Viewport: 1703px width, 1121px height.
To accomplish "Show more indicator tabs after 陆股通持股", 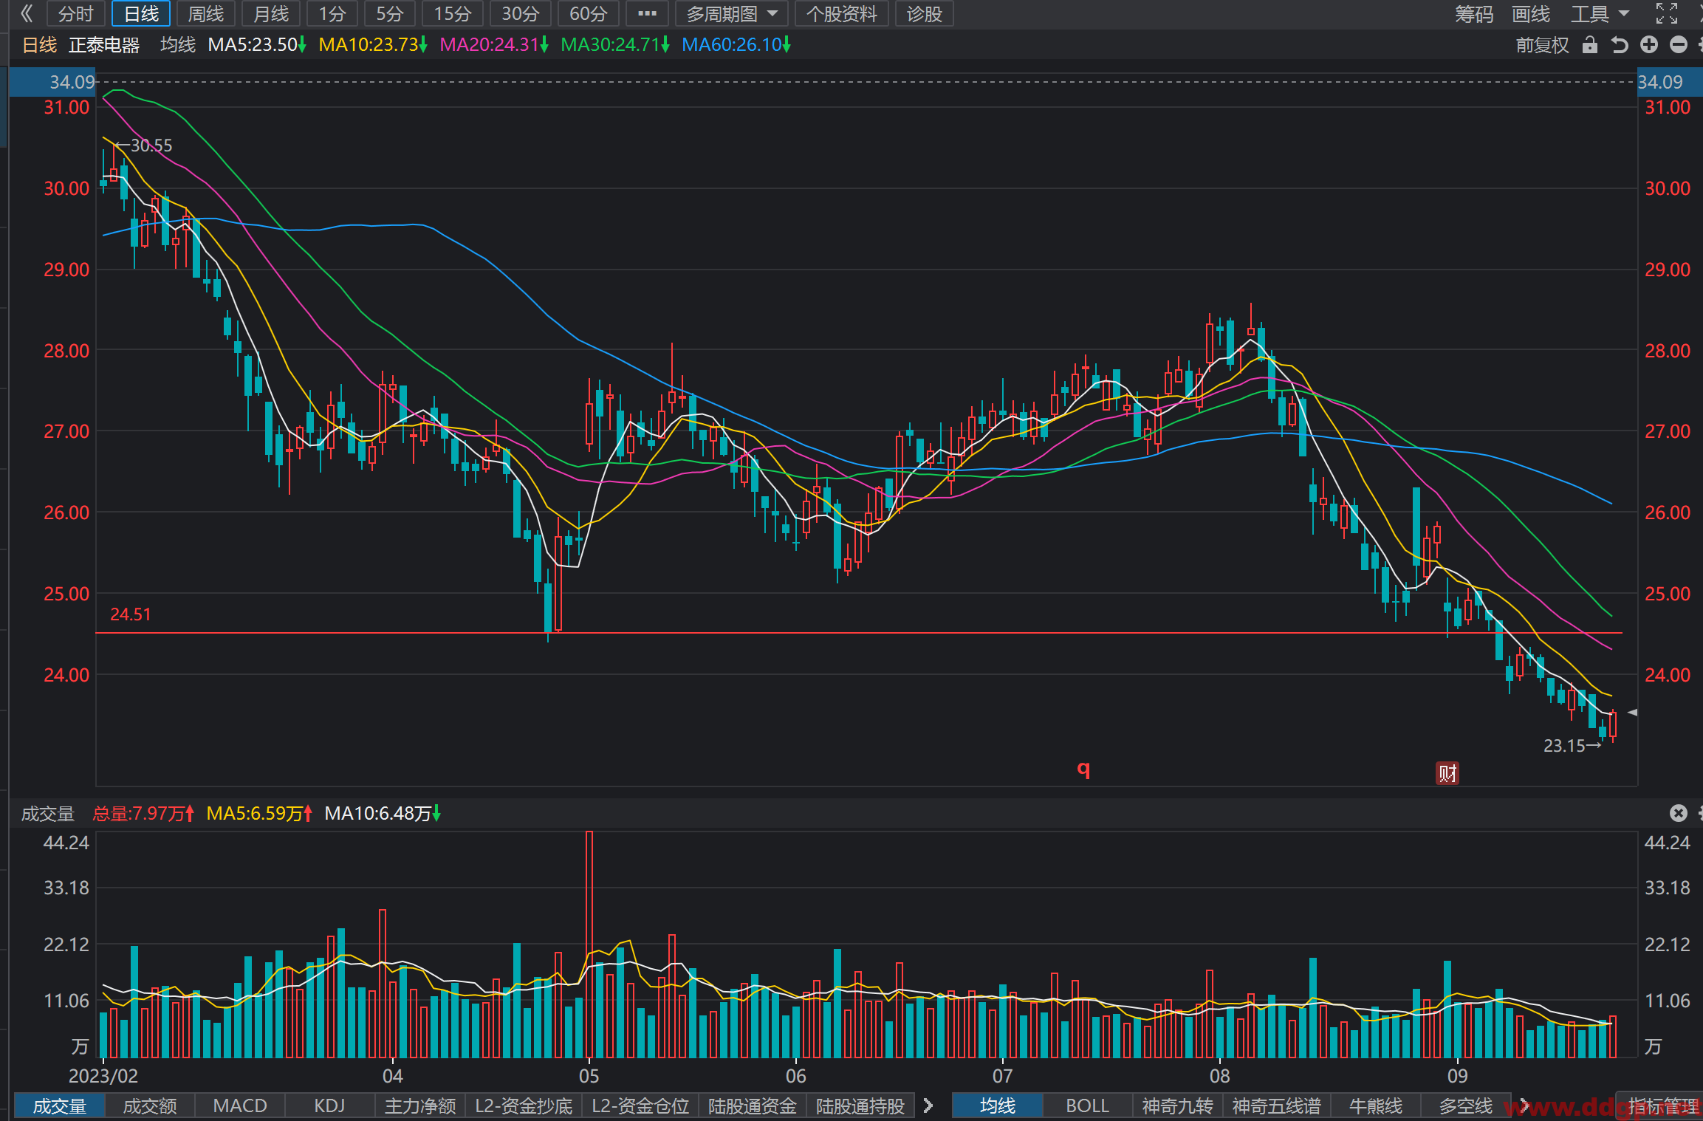I will tap(928, 1105).
